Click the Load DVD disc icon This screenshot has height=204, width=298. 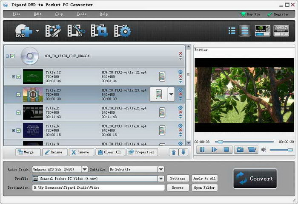click(24, 31)
